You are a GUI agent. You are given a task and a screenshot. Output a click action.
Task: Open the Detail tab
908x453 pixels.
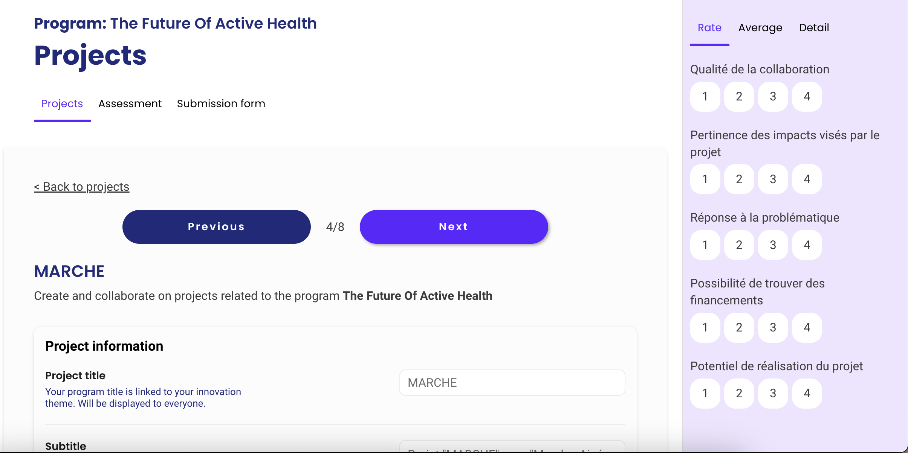814,28
